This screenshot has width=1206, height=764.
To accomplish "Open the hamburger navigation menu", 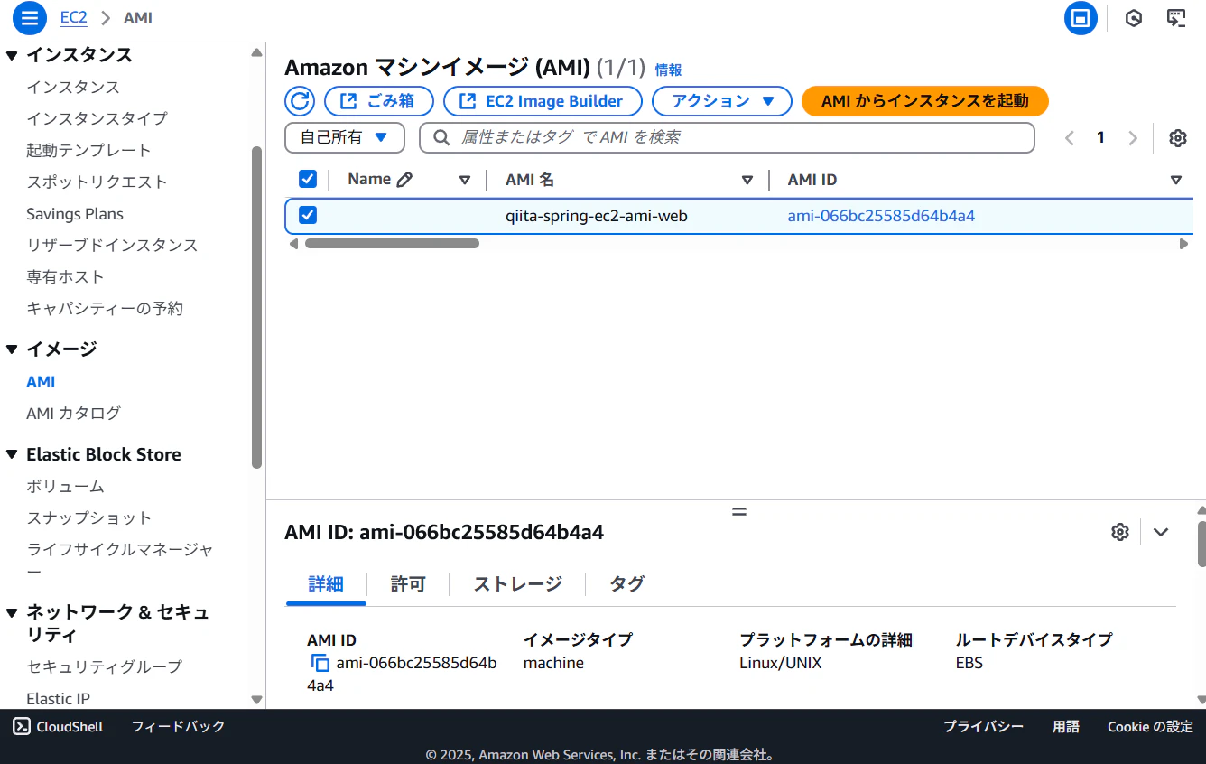I will coord(30,18).
